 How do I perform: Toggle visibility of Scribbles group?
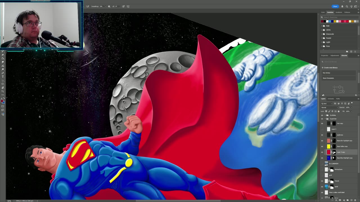click(322, 115)
